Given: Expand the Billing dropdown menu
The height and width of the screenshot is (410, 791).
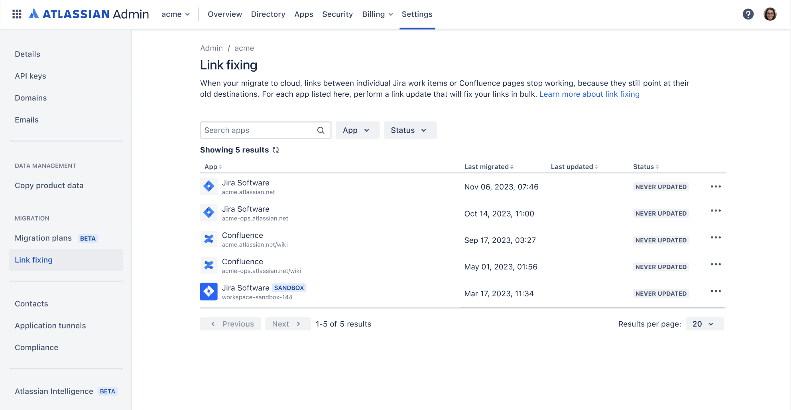Looking at the screenshot, I should (378, 14).
